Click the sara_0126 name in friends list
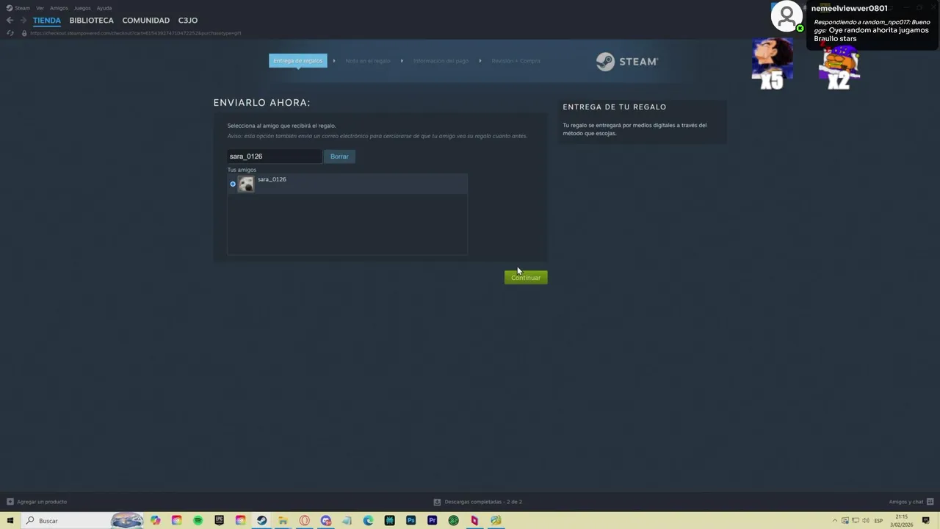Image resolution: width=940 pixels, height=529 pixels. click(272, 179)
